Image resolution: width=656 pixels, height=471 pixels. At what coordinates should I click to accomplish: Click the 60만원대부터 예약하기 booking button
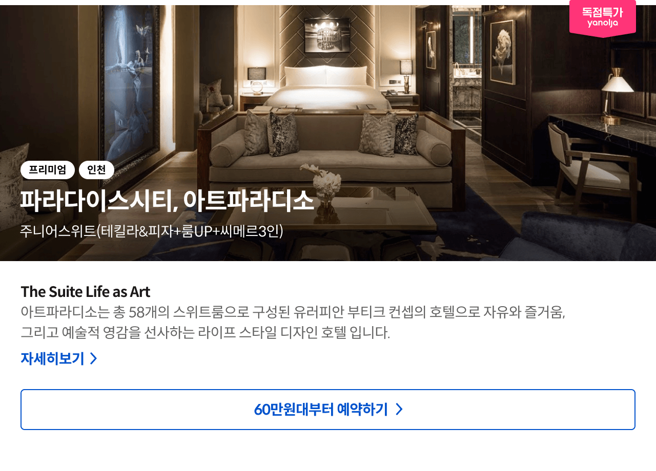328,410
